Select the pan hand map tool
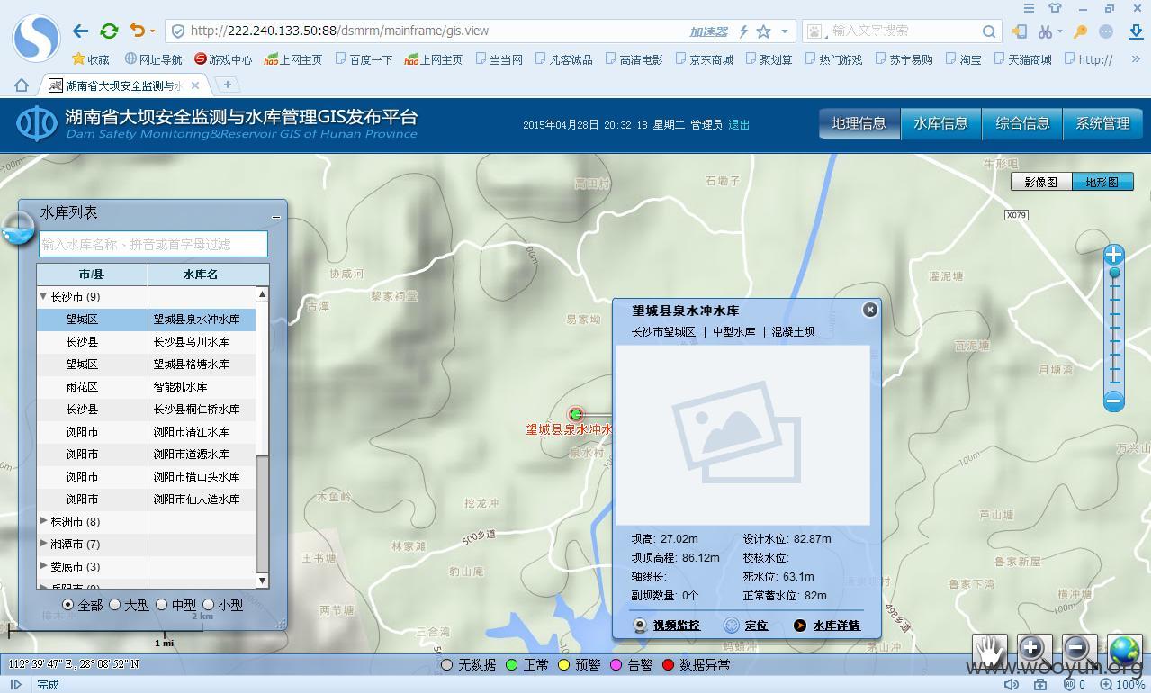This screenshot has width=1151, height=693. coord(990,650)
